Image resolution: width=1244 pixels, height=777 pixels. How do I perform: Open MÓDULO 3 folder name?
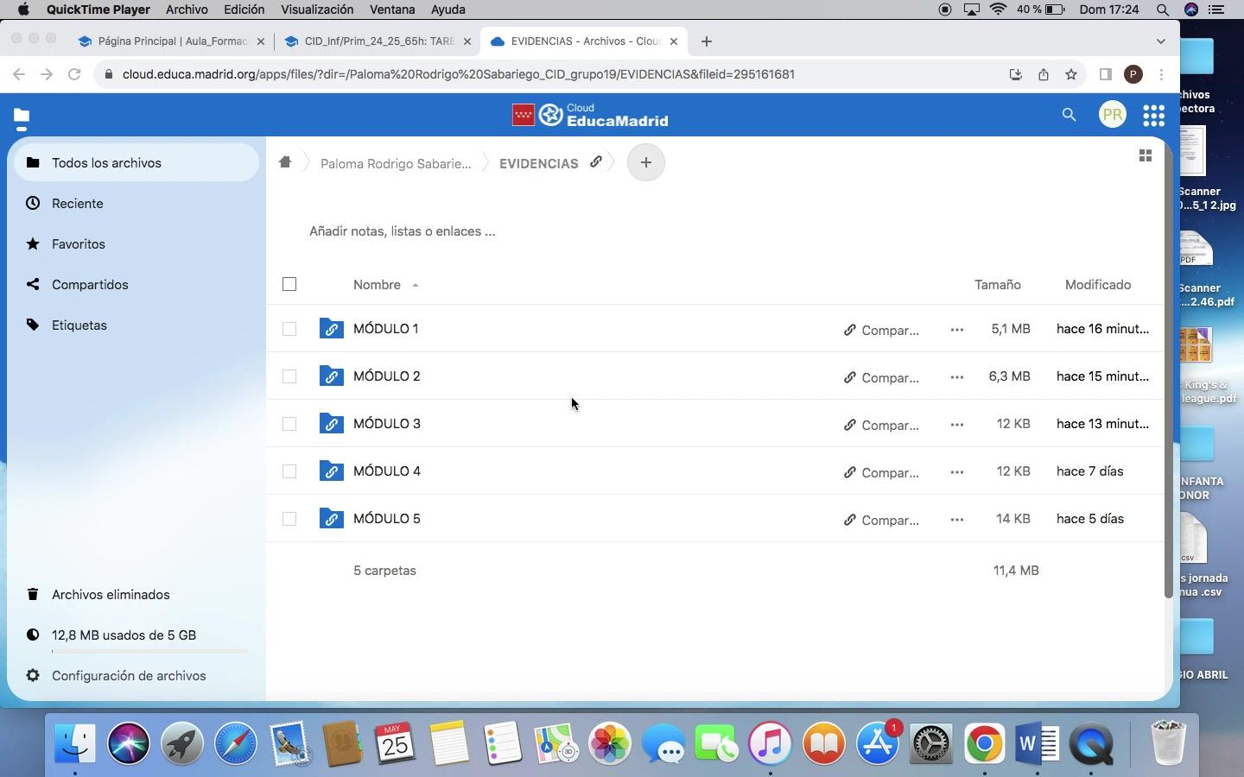(387, 424)
